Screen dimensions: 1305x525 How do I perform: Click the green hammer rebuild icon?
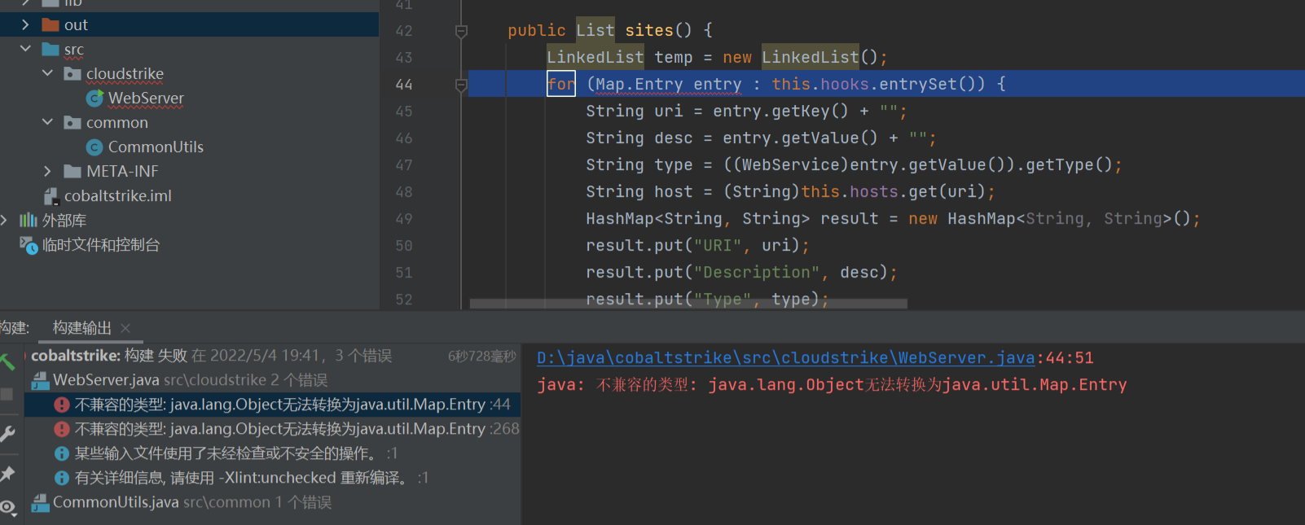(7, 362)
